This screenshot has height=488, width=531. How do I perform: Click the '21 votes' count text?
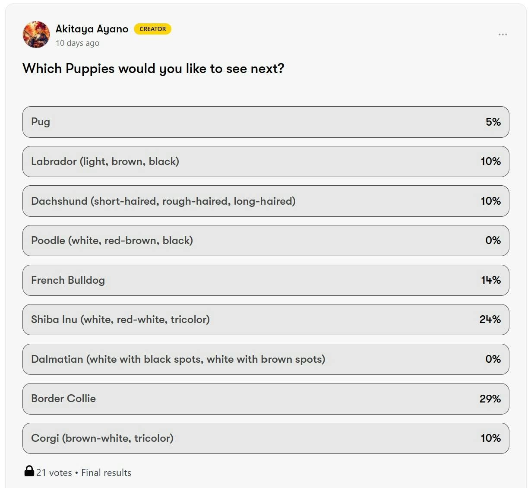pos(54,473)
